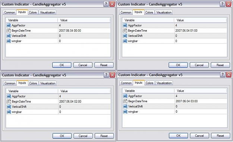Click wingbar icon in 00:00 dialog

(x=9, y=41)
